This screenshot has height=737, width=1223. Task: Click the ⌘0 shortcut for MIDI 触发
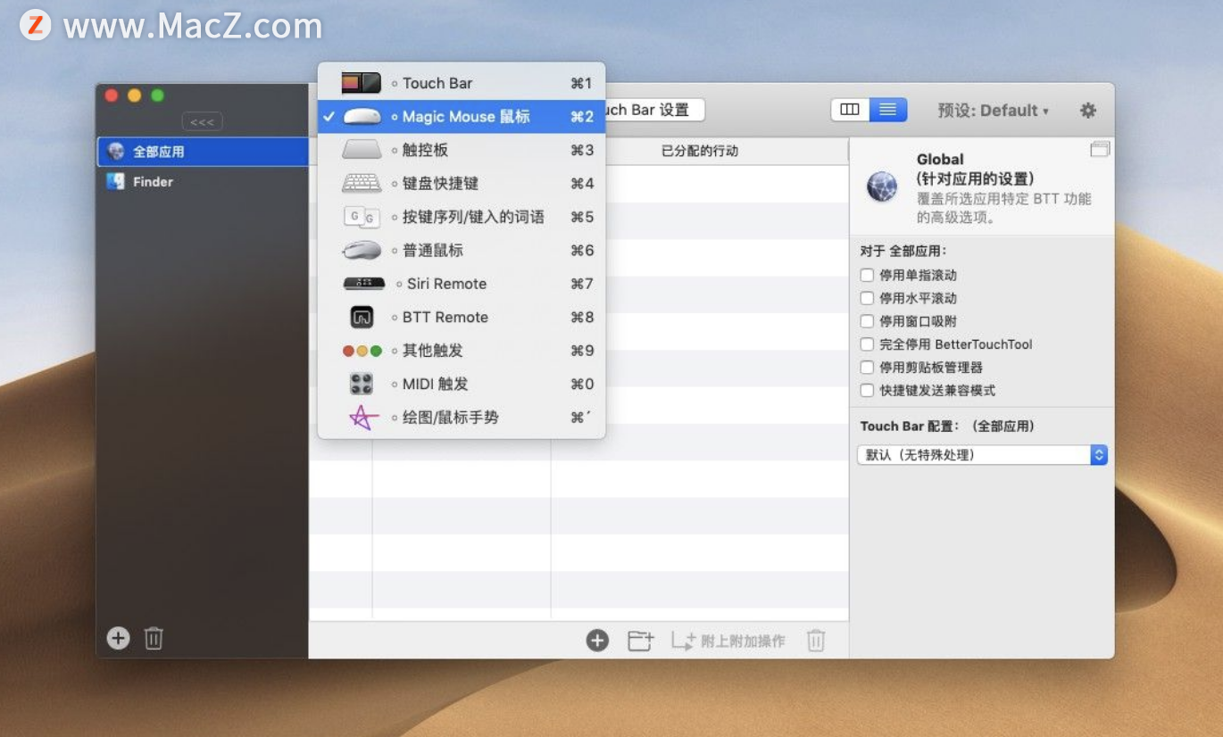point(582,384)
